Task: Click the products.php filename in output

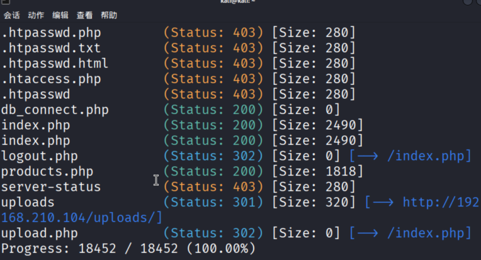Action: 47,171
